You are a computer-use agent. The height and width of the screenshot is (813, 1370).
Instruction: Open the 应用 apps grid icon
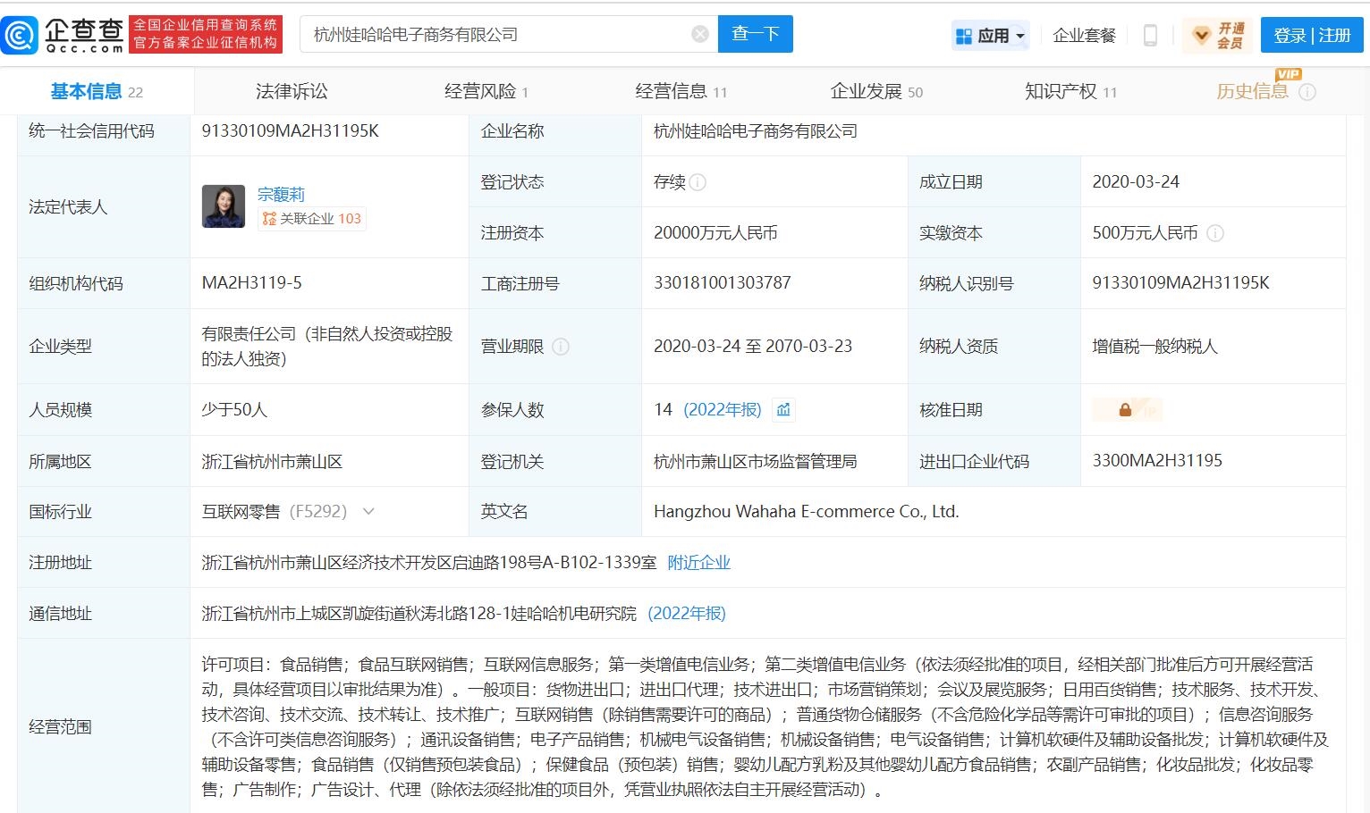(x=964, y=36)
